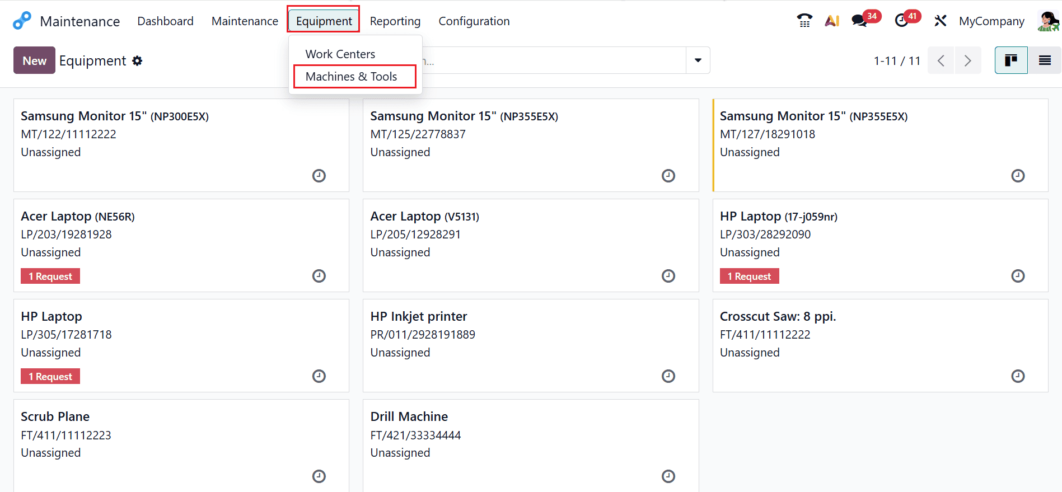Image resolution: width=1062 pixels, height=492 pixels.
Task: Click the Acer Laptop (V5131) title
Action: click(x=424, y=216)
